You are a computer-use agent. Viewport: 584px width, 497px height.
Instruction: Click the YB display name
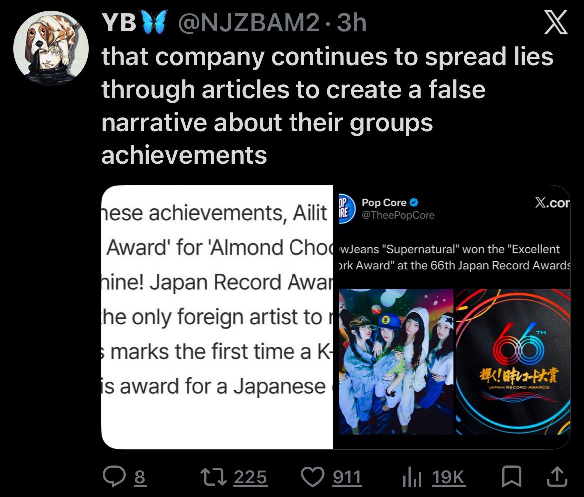point(119,23)
